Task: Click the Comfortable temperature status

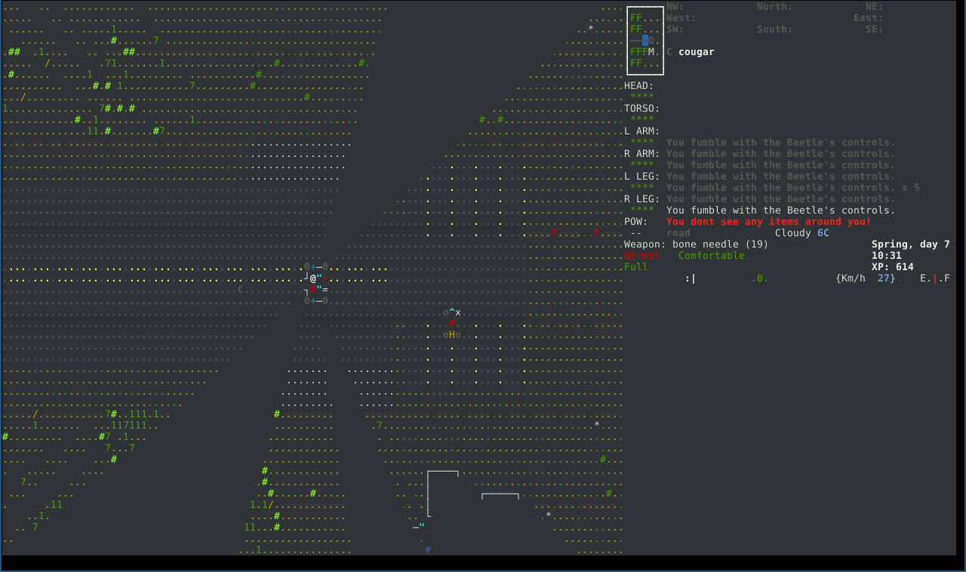Action: (712, 256)
